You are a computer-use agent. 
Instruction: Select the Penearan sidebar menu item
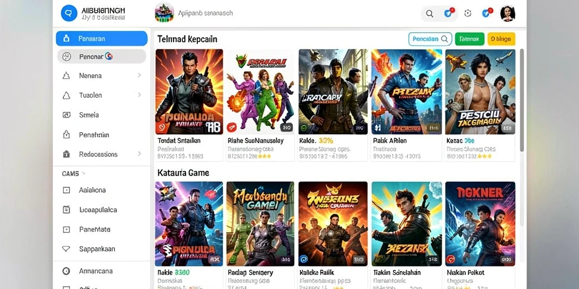[x=102, y=38]
